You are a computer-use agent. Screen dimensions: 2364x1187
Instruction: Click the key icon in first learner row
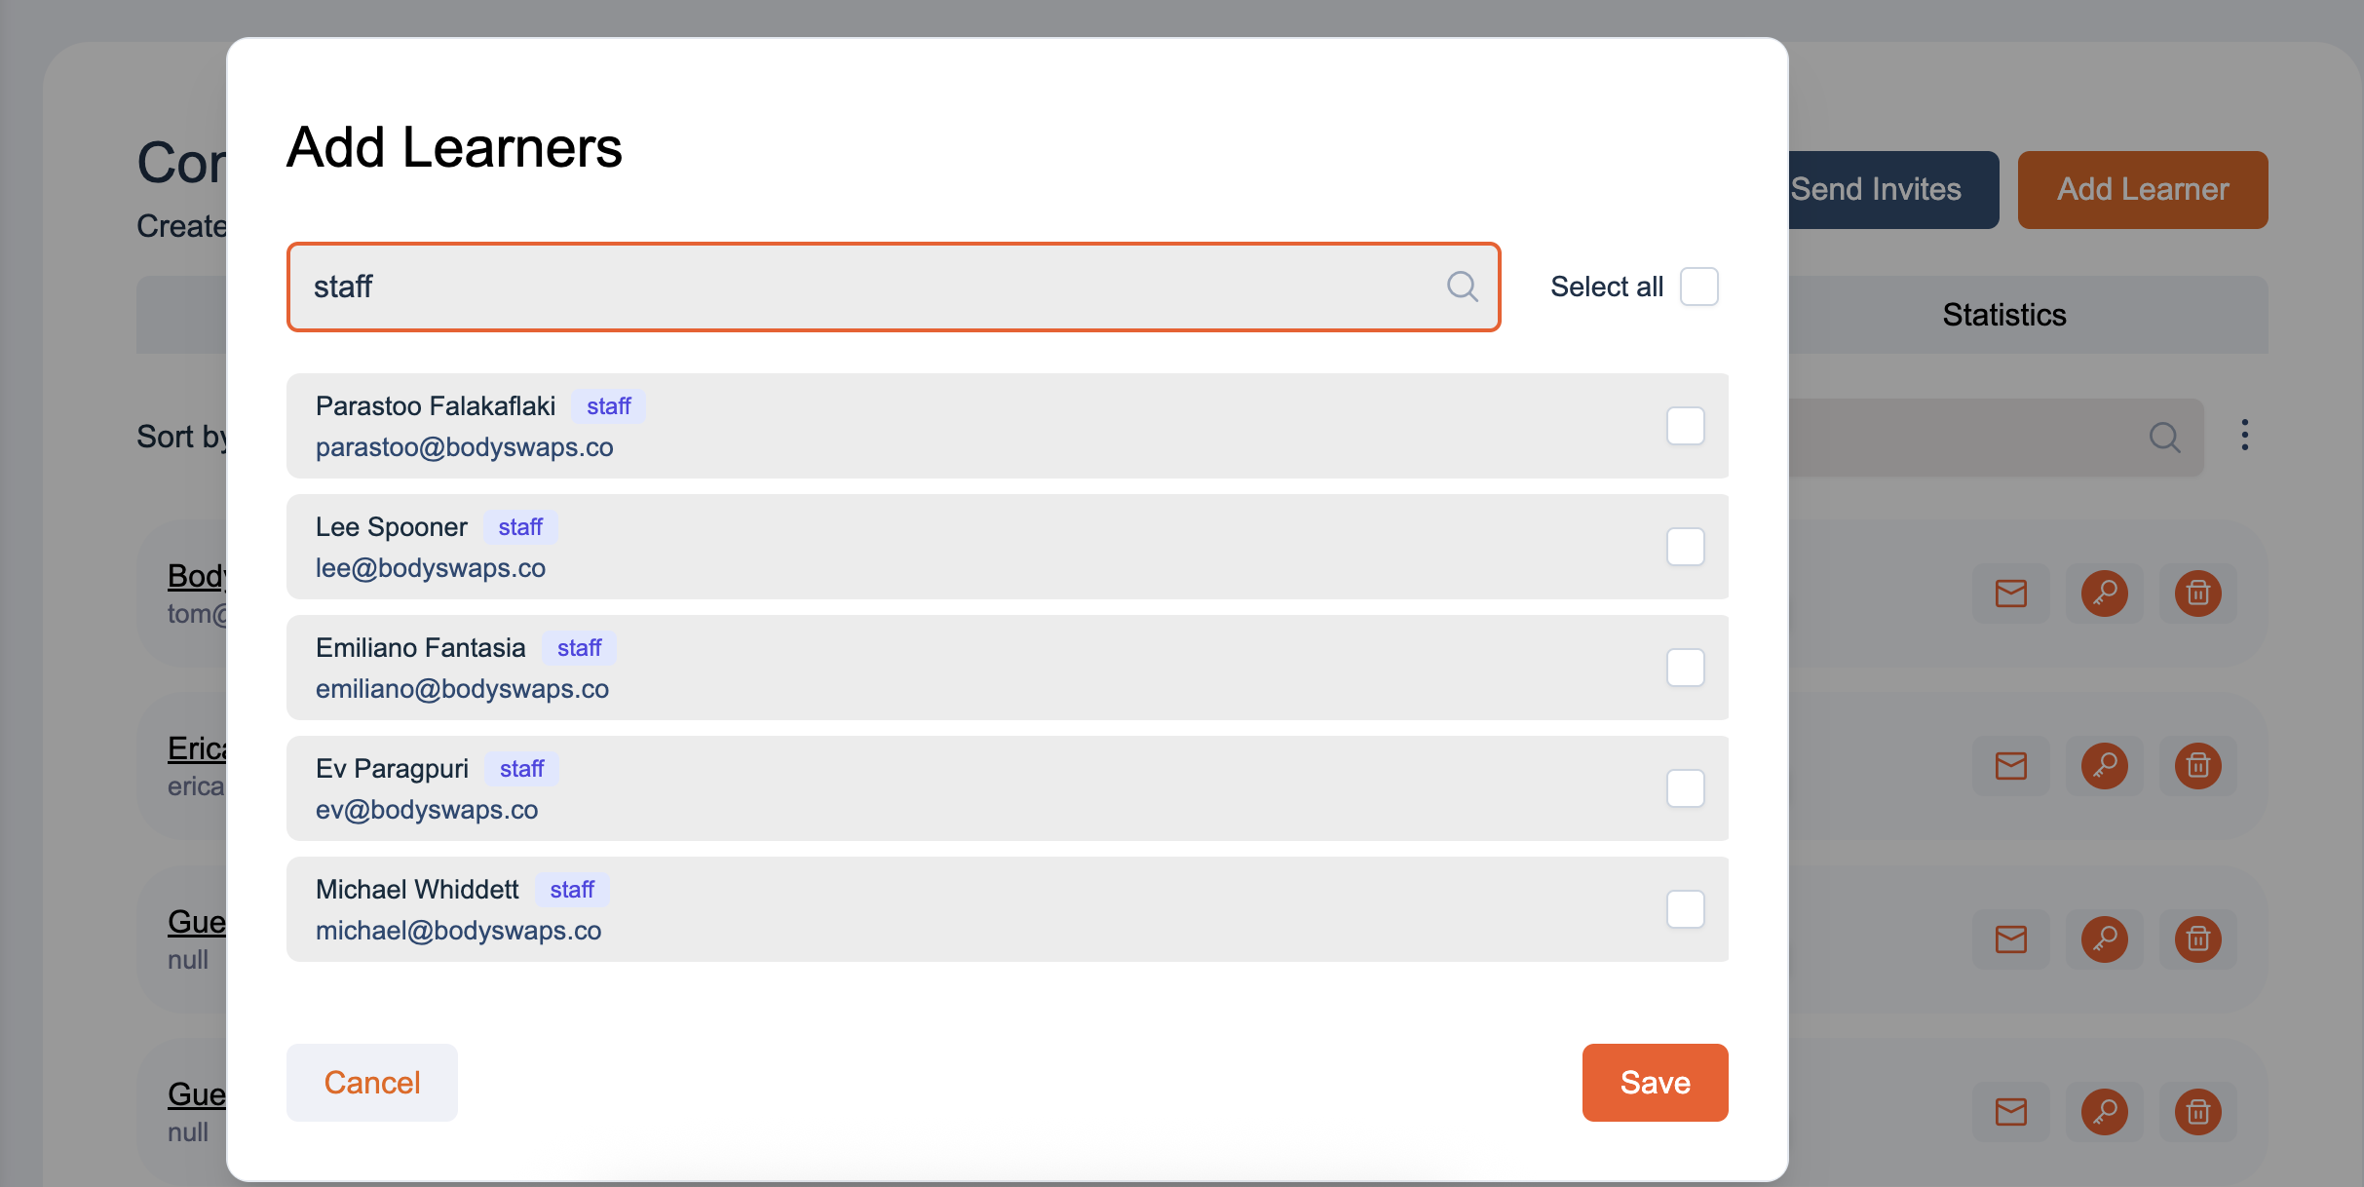tap(2104, 593)
